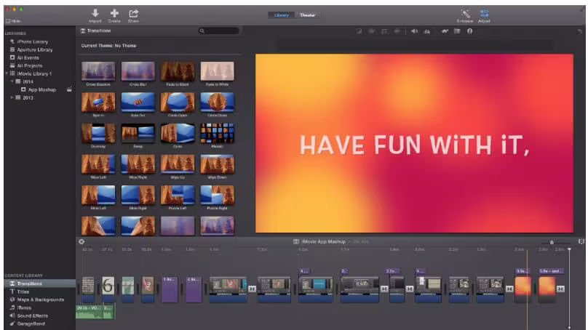
Task: Switch to Library view
Action: pos(281,15)
